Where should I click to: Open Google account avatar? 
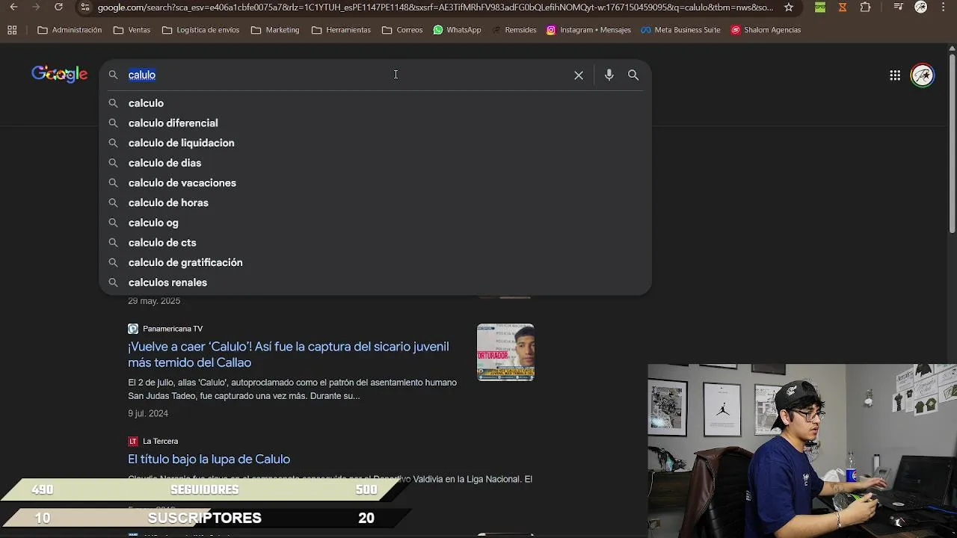923,75
